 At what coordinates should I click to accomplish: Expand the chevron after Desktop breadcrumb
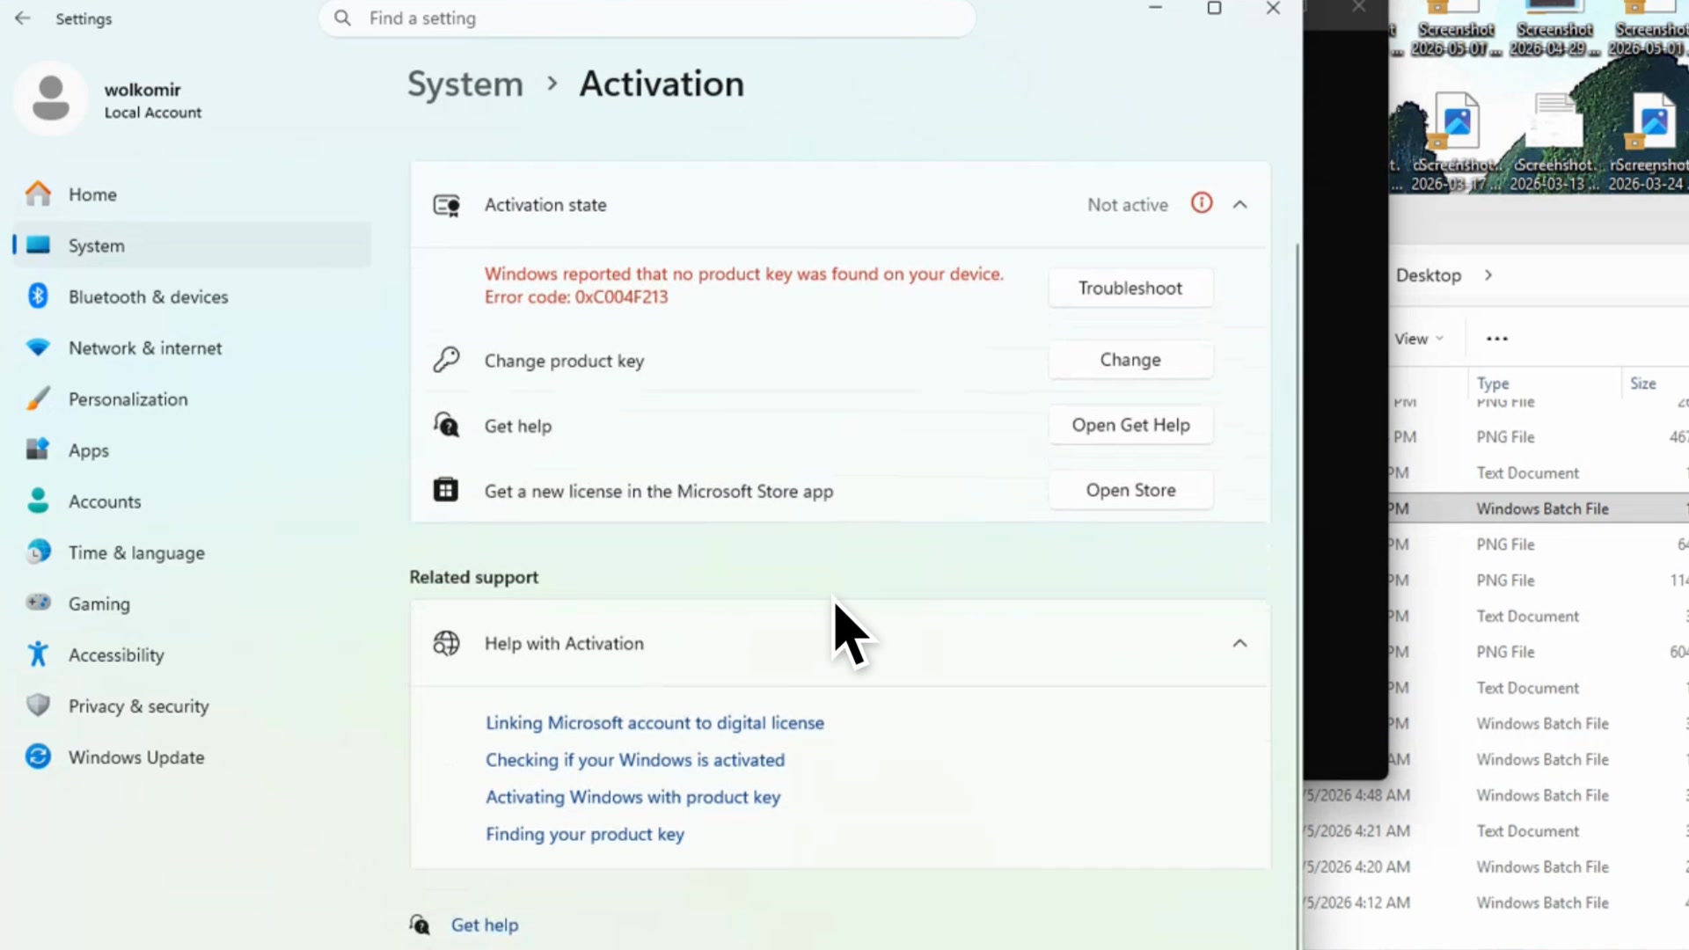(1488, 275)
